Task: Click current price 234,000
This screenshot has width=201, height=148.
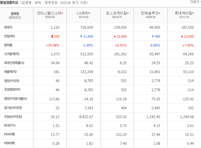Action: pos(120,28)
